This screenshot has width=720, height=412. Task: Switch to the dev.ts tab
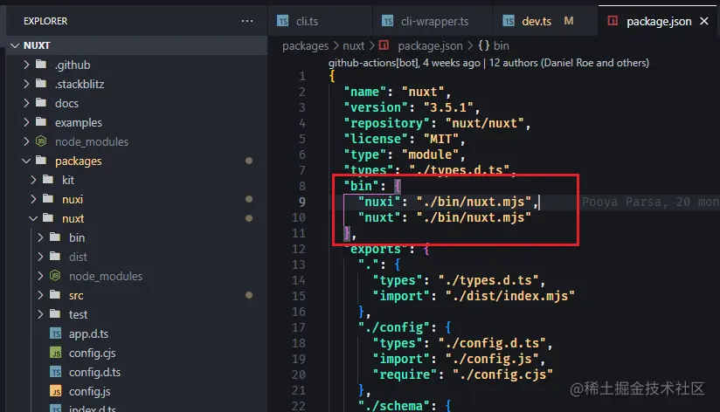pyautogui.click(x=546, y=21)
